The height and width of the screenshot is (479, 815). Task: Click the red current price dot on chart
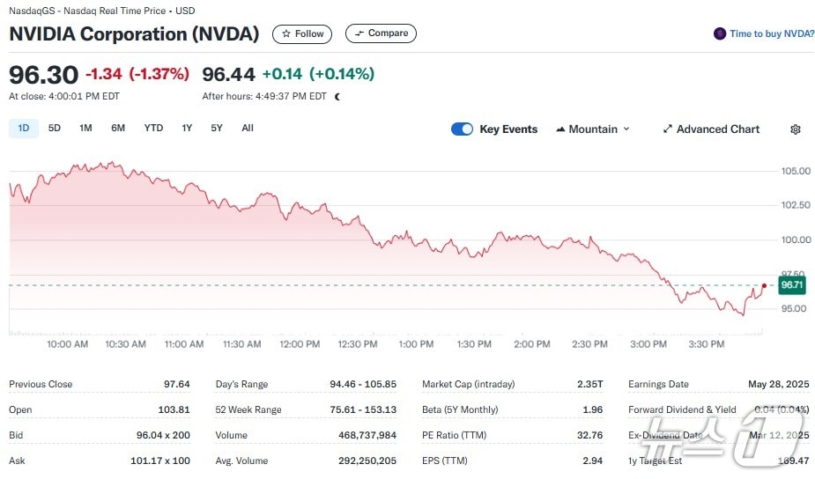[x=763, y=285]
